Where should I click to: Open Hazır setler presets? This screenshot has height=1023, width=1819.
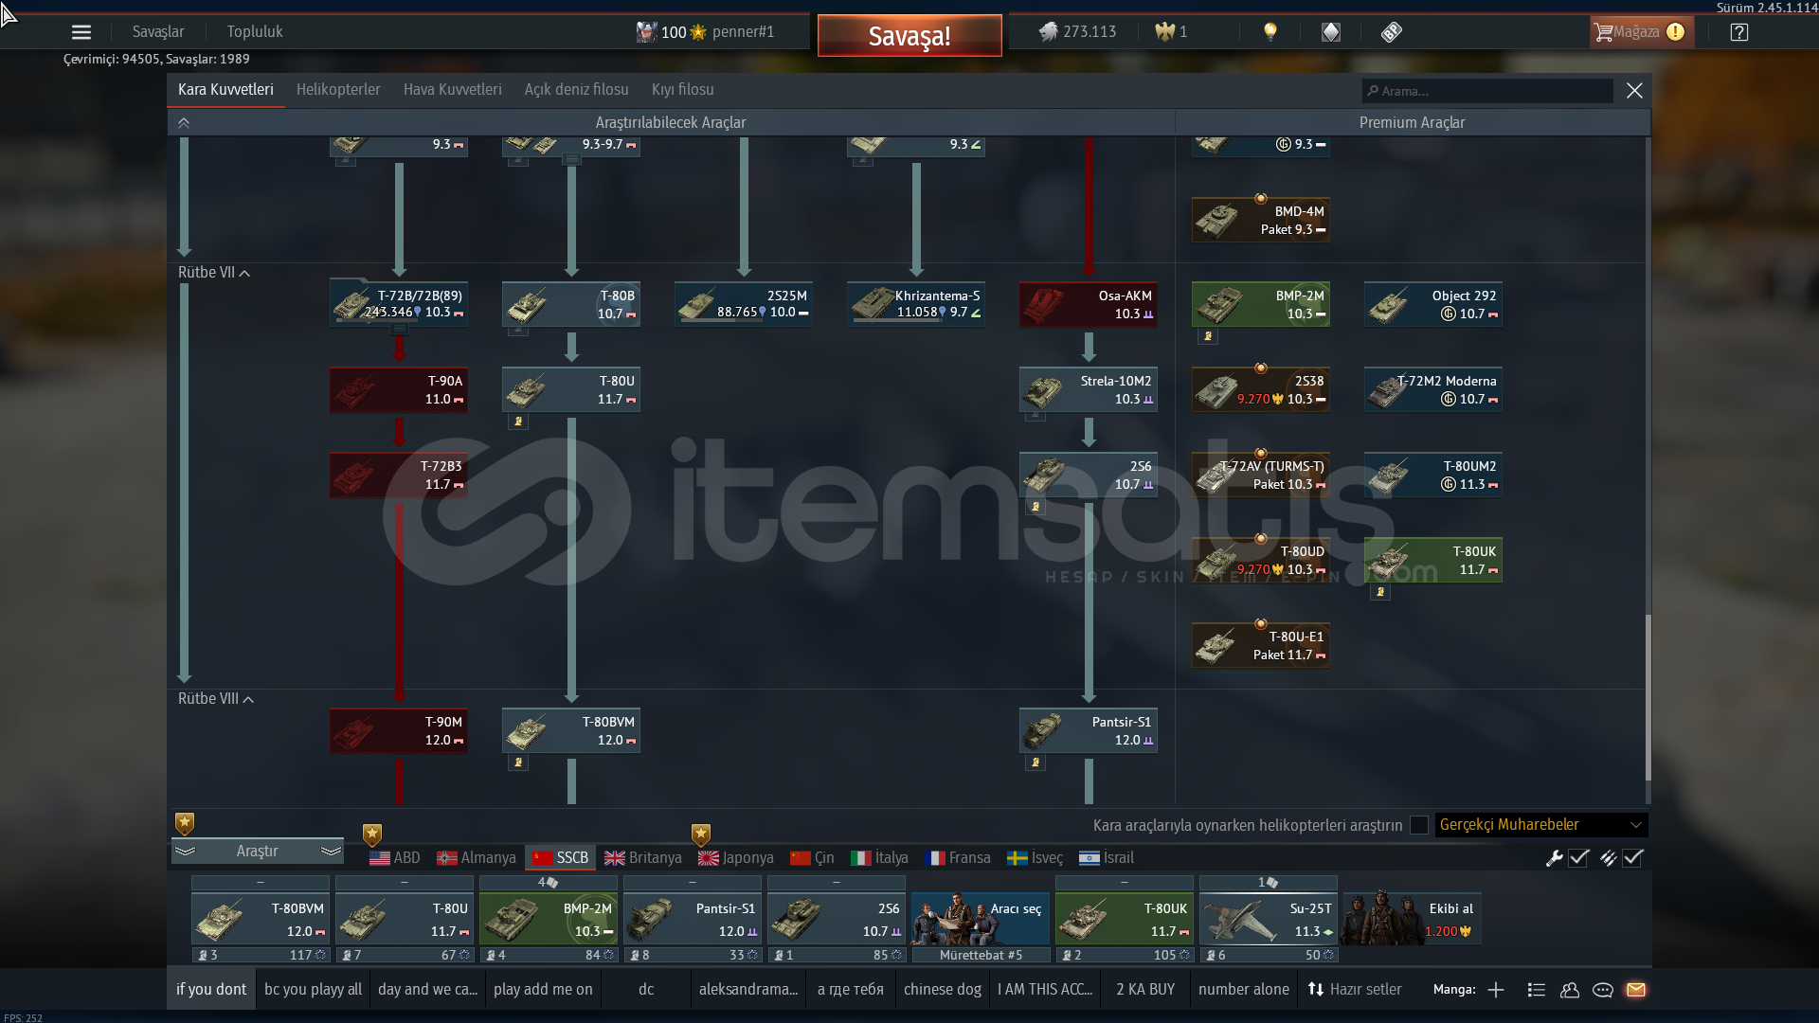(1355, 989)
